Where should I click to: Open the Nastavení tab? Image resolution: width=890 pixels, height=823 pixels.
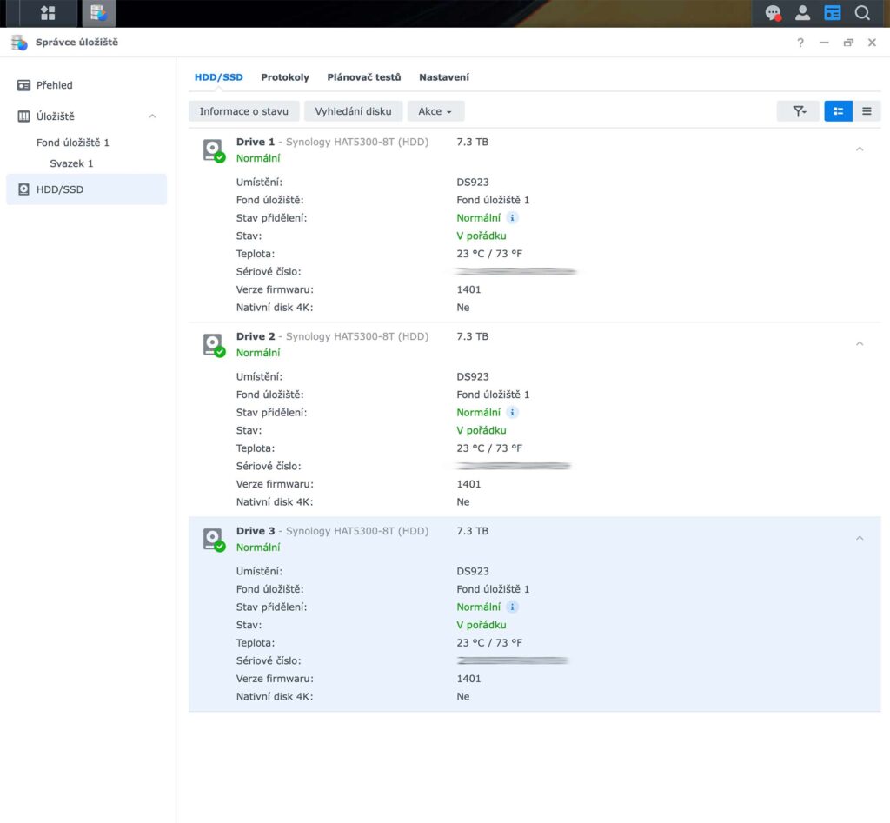444,77
